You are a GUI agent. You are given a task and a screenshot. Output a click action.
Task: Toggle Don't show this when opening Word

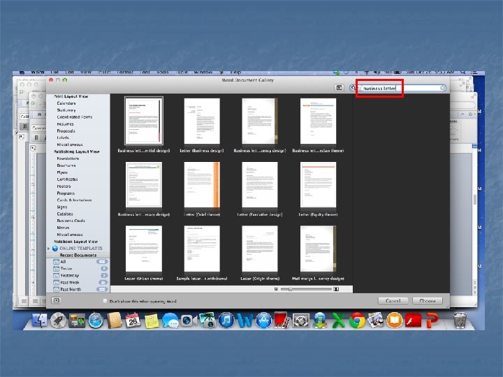click(x=105, y=301)
